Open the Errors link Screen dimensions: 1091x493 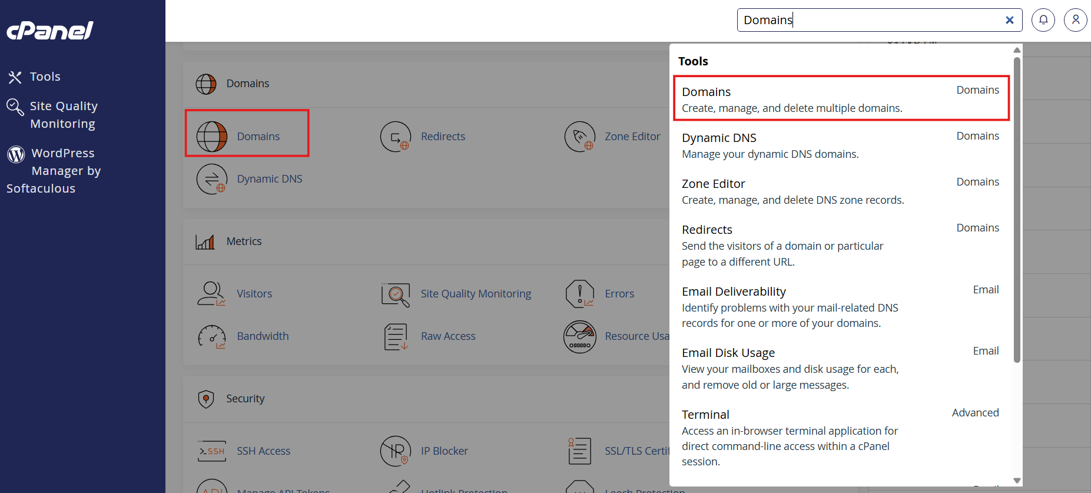[619, 294]
